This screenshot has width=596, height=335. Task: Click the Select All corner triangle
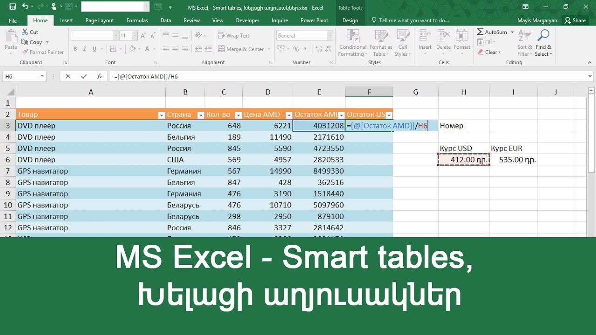coord(10,92)
